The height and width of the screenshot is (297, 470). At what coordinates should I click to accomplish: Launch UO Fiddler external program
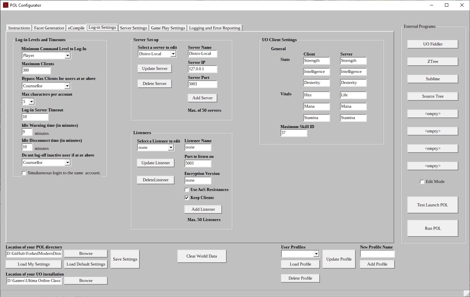coord(433,44)
